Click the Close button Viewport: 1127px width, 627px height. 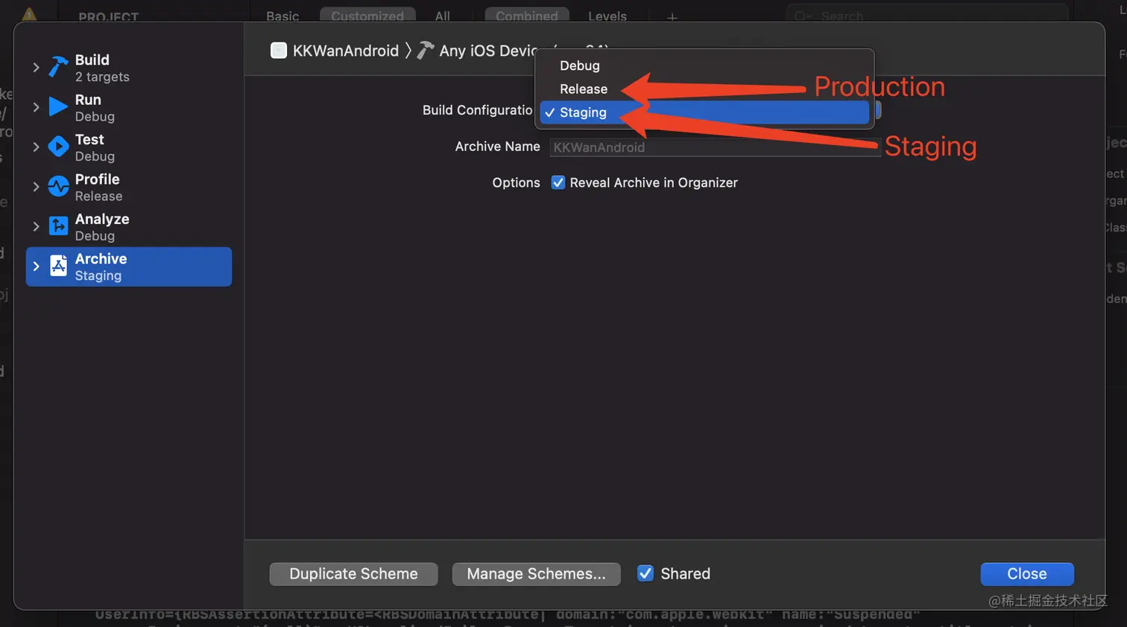pyautogui.click(x=1027, y=574)
